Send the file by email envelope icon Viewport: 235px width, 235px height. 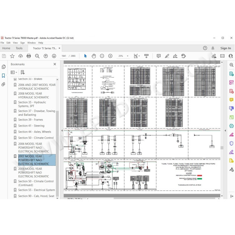click(x=222, y=56)
